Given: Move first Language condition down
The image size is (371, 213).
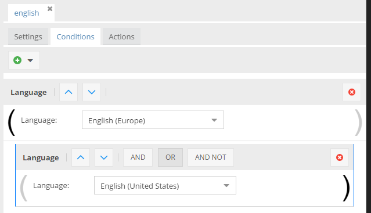Looking at the screenshot, I should tap(92, 92).
